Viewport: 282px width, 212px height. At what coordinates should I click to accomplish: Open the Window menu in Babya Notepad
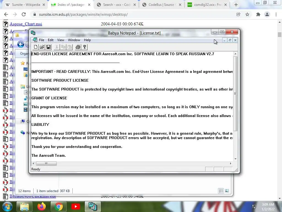74,40
